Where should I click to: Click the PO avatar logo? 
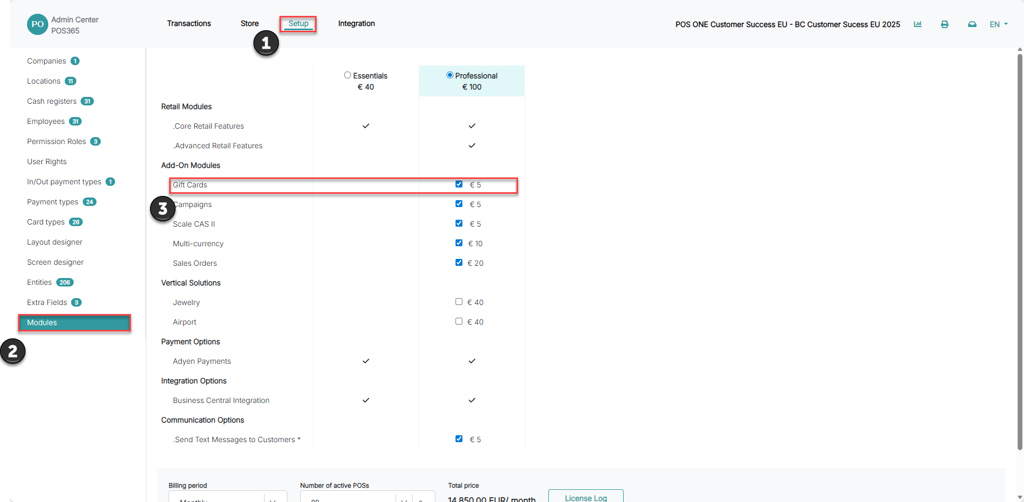pos(38,24)
